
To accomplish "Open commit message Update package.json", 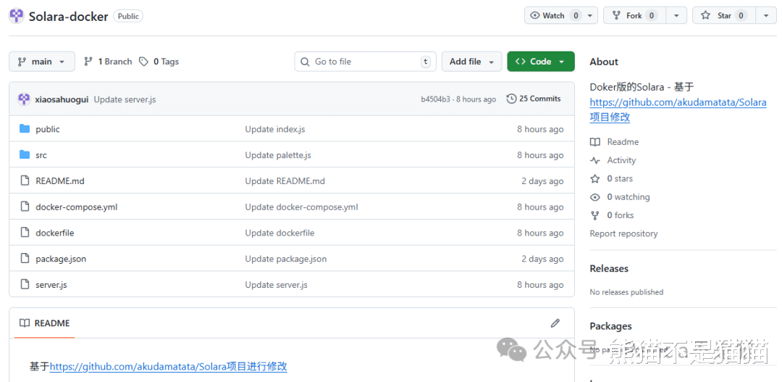I will (286, 259).
